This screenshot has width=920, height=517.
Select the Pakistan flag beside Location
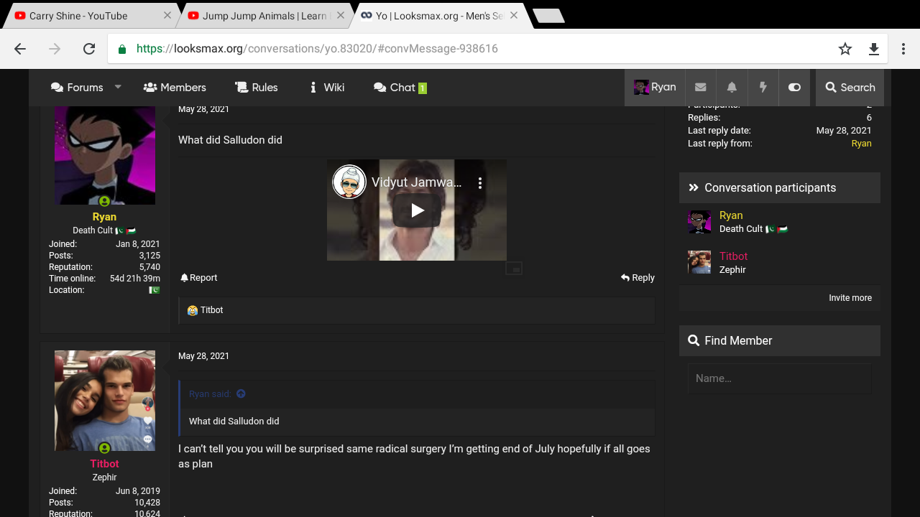pos(155,290)
